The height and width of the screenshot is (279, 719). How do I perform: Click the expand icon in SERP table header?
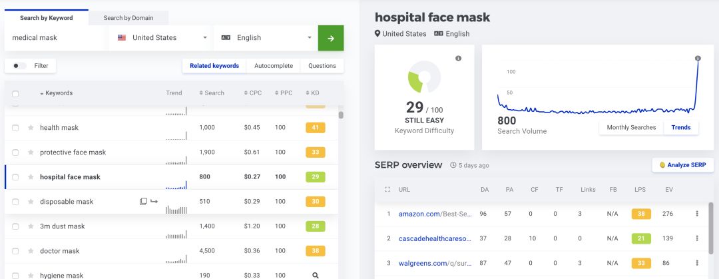click(x=387, y=190)
